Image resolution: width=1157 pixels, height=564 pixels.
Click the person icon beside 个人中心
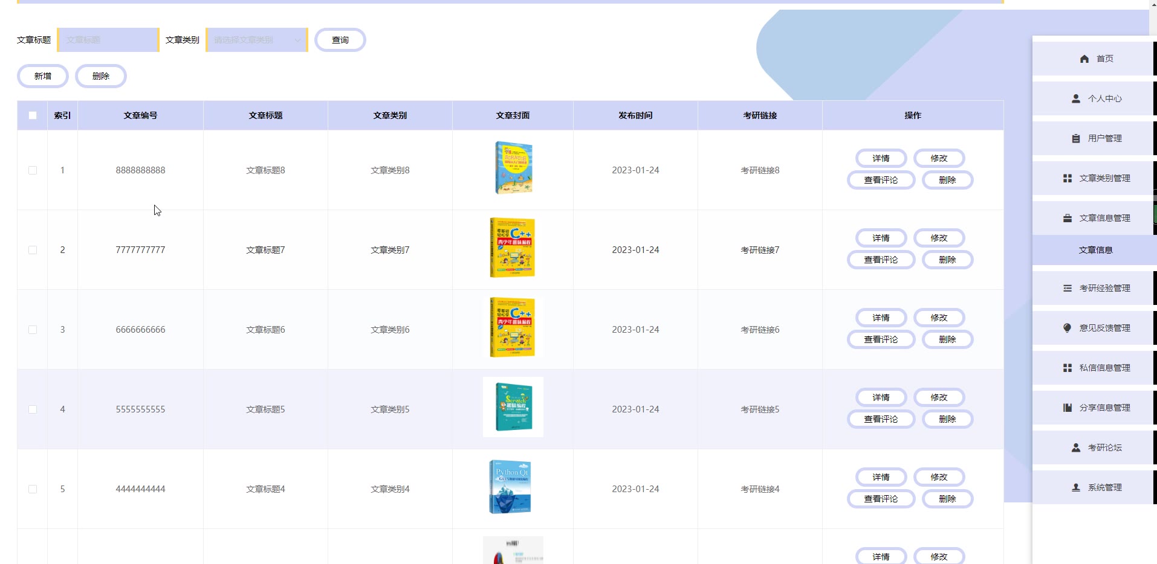tap(1075, 98)
